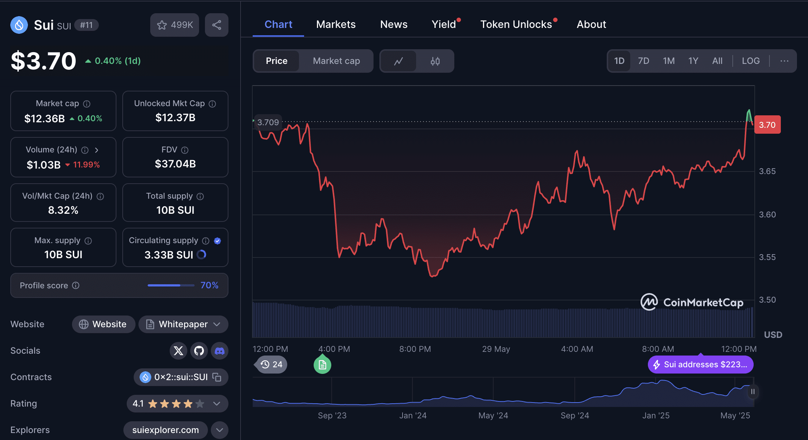This screenshot has width=808, height=440.
Task: Click the 3.33B SUI circulating supply value
Action: [x=169, y=255]
